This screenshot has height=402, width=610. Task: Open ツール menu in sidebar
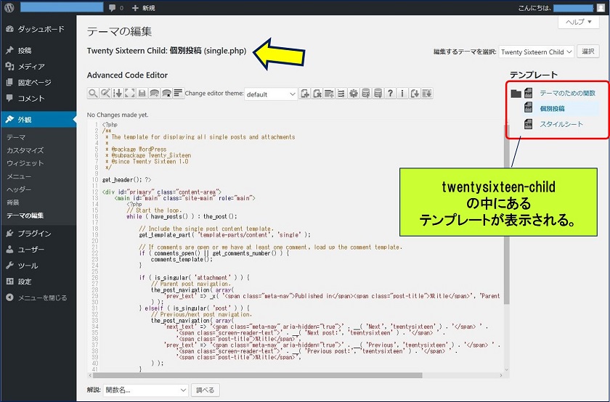[x=38, y=266]
